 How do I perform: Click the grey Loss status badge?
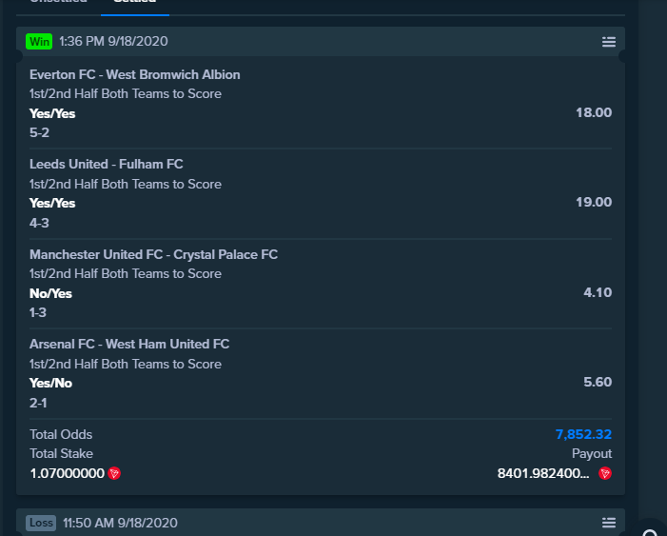pos(41,523)
